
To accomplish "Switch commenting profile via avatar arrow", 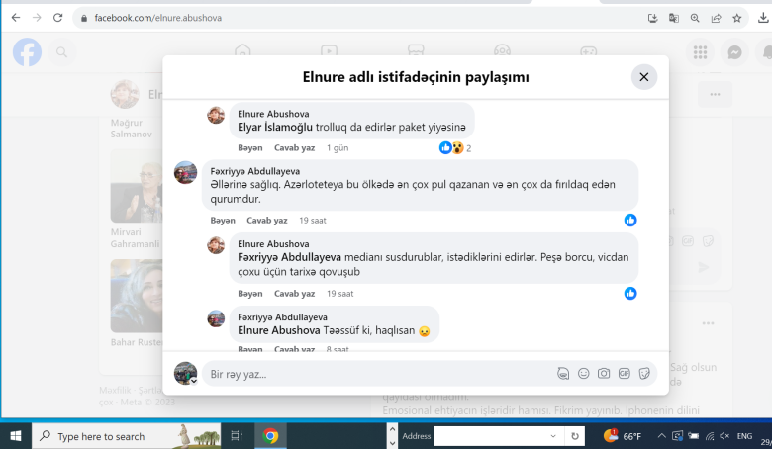I will click(193, 380).
